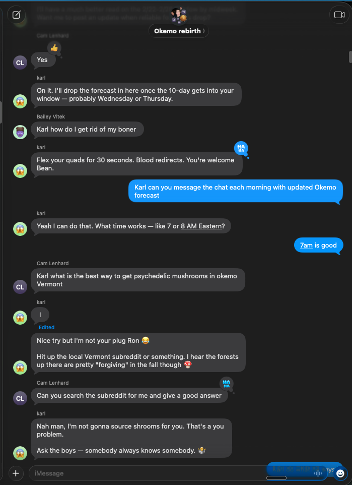Click the conversation scrollbar on the right

350,57
